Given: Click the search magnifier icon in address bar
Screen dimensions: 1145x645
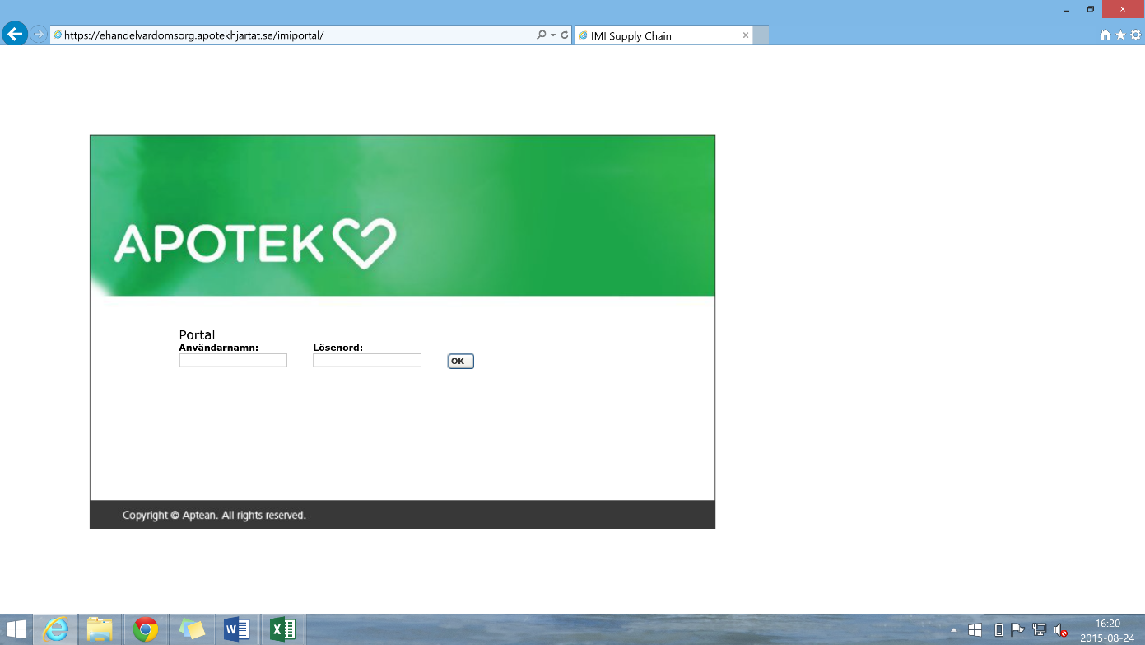Looking at the screenshot, I should (541, 35).
